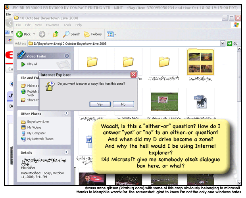Select the PROJ horse project file

click(200, 102)
